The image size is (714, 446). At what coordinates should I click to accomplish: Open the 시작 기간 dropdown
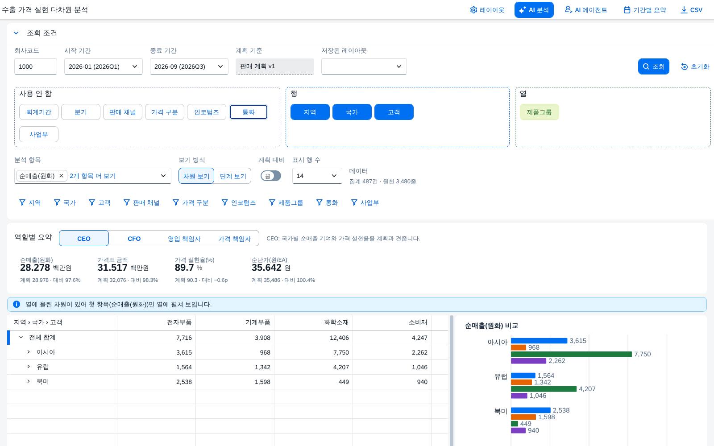point(104,66)
